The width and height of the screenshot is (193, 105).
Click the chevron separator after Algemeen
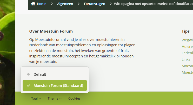pos(78,4)
